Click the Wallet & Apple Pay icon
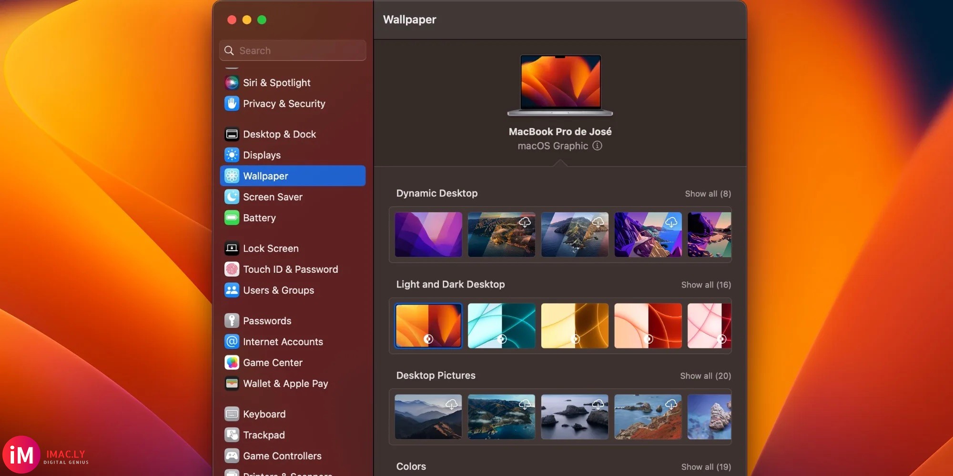 point(232,384)
